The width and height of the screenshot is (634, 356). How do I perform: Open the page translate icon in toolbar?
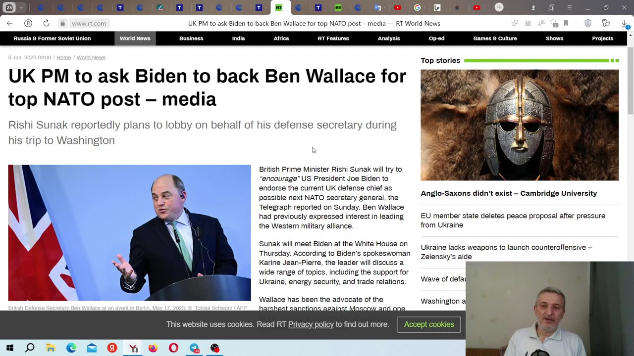[541, 23]
